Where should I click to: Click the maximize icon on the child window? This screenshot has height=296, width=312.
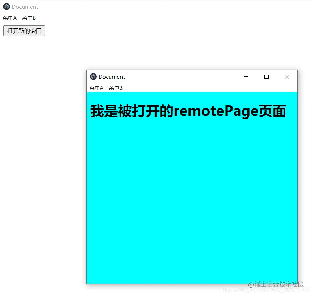[266, 77]
